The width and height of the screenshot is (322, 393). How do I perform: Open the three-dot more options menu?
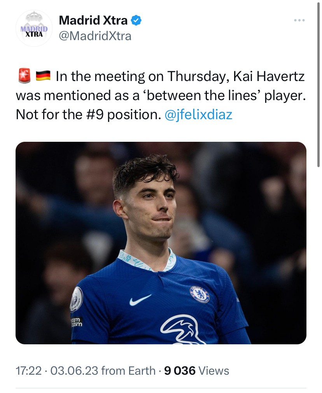(x=299, y=20)
